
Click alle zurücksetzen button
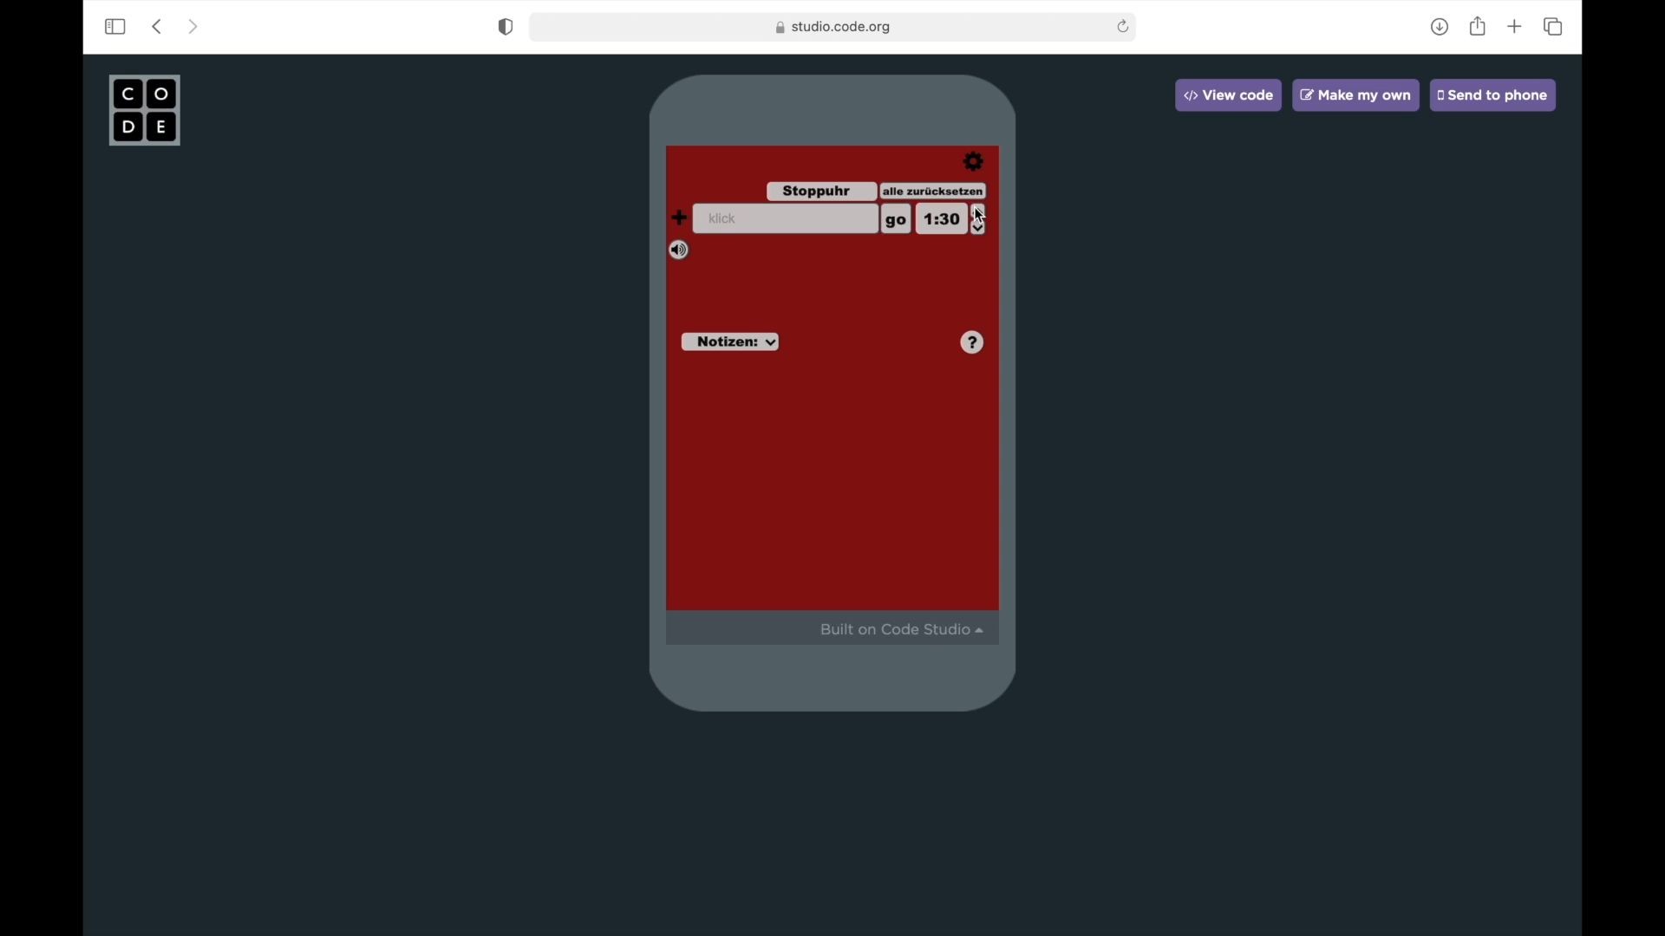[933, 192]
